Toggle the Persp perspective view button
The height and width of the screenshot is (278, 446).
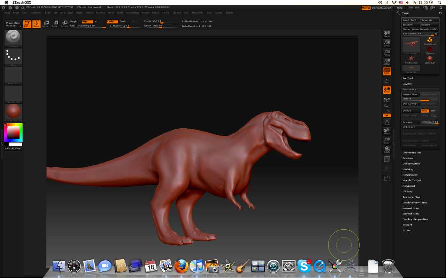coord(387,71)
